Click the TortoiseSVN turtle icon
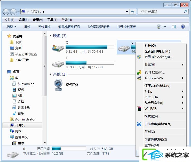 pyautogui.click(x=139, y=78)
